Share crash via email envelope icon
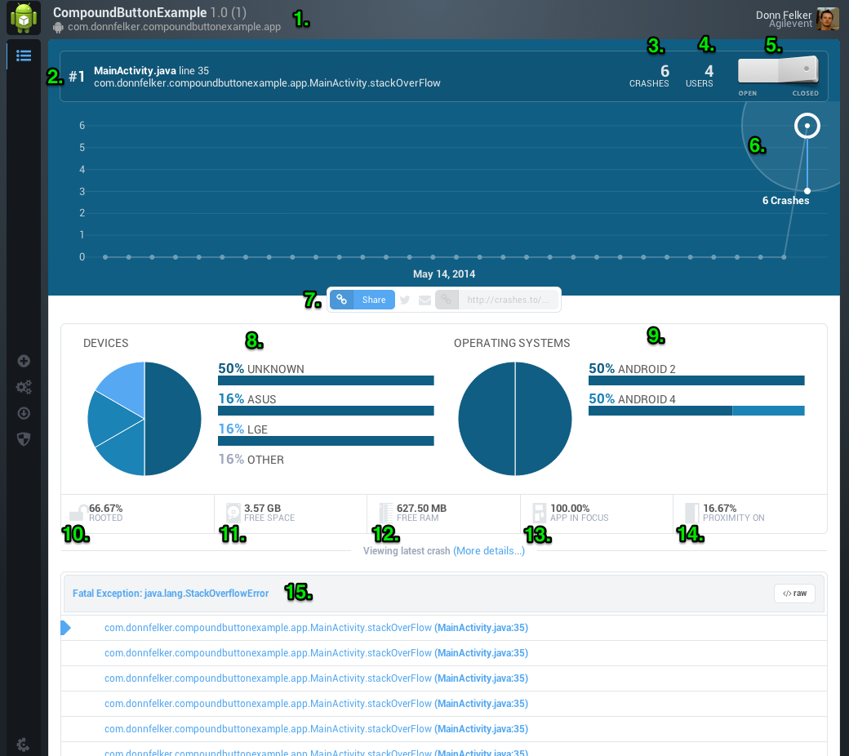This screenshot has height=756, width=849. tap(425, 300)
